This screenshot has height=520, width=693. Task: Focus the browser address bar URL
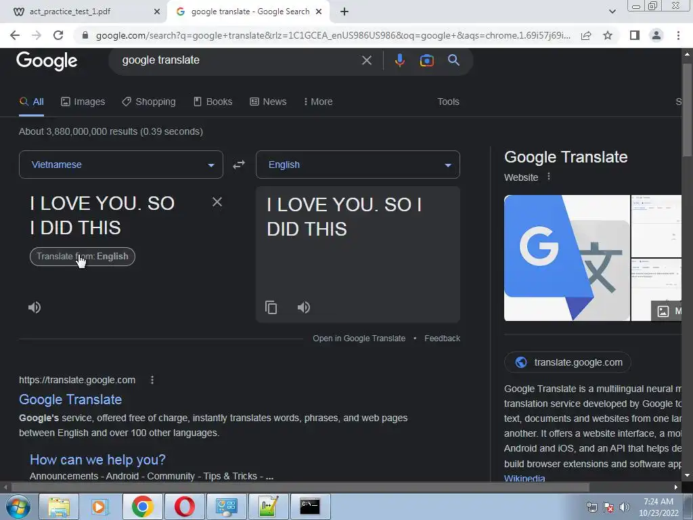click(332, 35)
